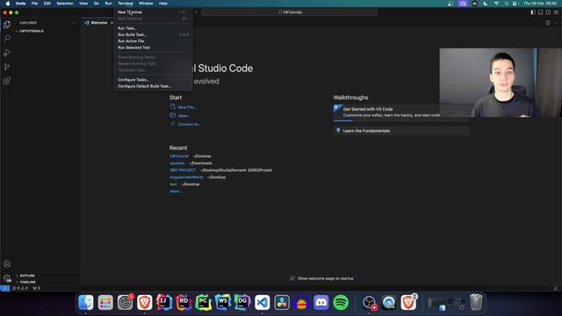Collapse the C#TUTORIALS folder section
Screen dimensions: 562x316
32,32
